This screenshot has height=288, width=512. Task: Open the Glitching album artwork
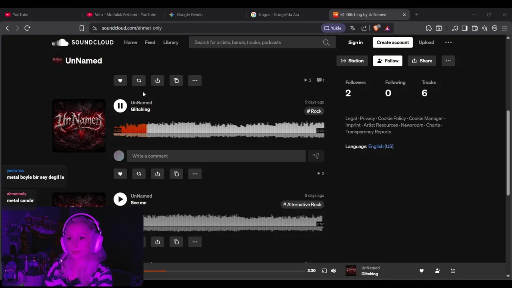79,126
